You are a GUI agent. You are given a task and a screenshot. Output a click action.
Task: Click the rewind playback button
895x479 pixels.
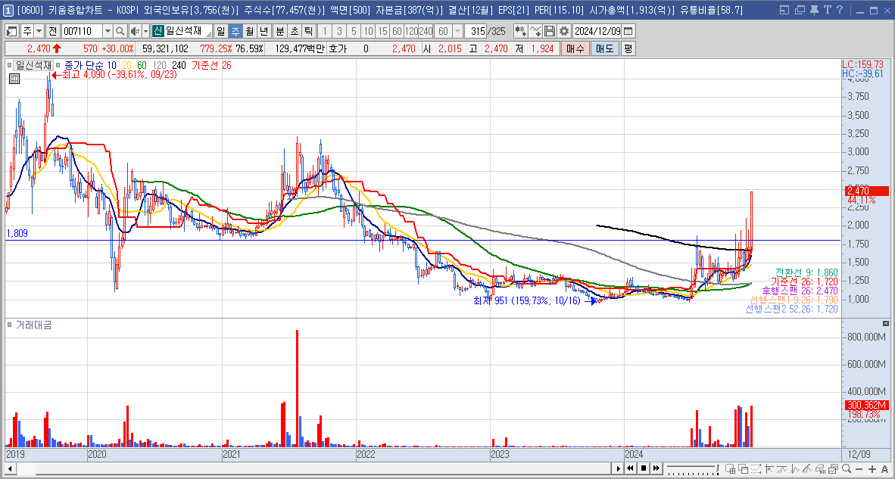(x=631, y=468)
